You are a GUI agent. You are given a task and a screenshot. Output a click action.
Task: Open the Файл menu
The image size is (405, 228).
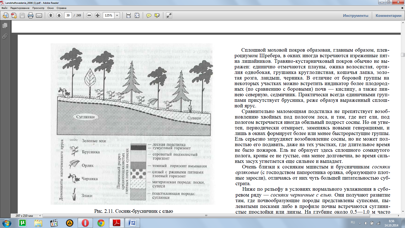click(x=5, y=8)
